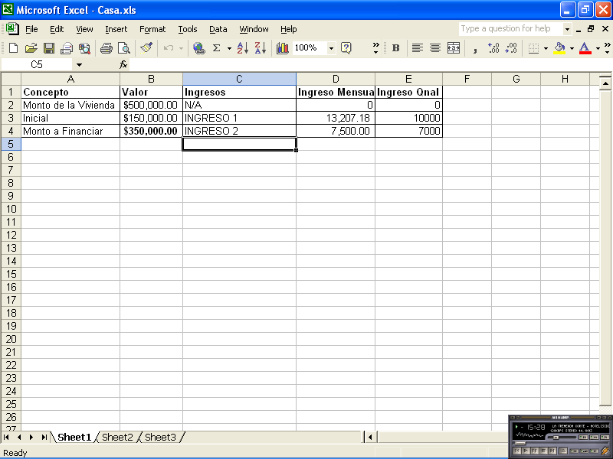Open the help question history dropdown
Viewport: 613px width, 459px height.
tap(567, 29)
